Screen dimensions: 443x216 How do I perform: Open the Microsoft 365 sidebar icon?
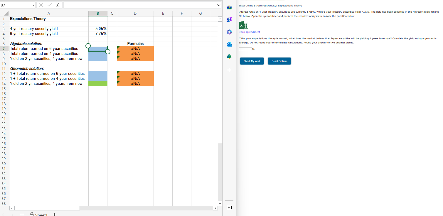pyautogui.click(x=229, y=32)
